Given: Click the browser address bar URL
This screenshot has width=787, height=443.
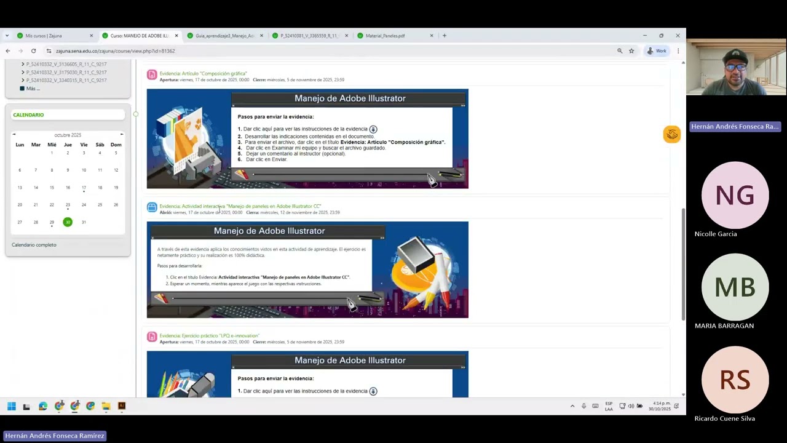Looking at the screenshot, I should pos(115,51).
